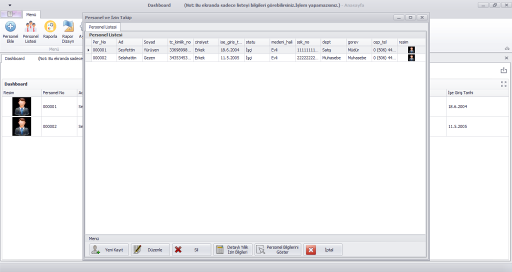Image resolution: width=512 pixels, height=272 pixels.
Task: Maximize the Dashboard panel with expand icon
Action: pyautogui.click(x=503, y=84)
